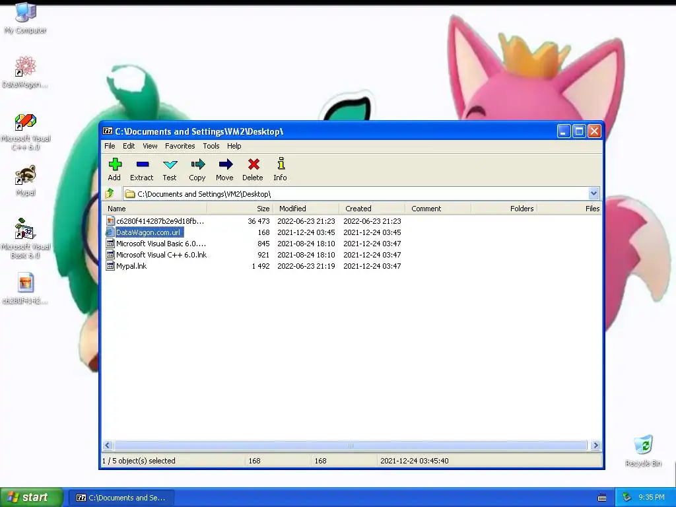Select the My Computer desktop icon
The height and width of the screenshot is (507, 676).
pos(26,17)
